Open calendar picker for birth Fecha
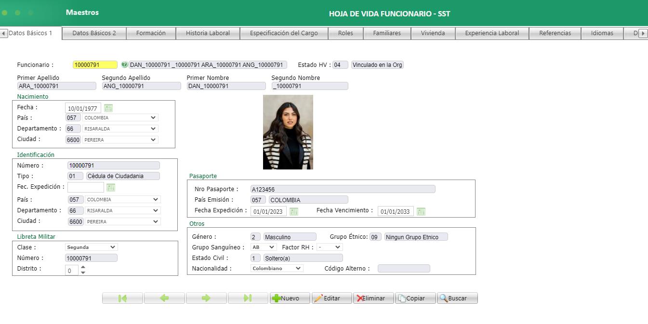 108,108
